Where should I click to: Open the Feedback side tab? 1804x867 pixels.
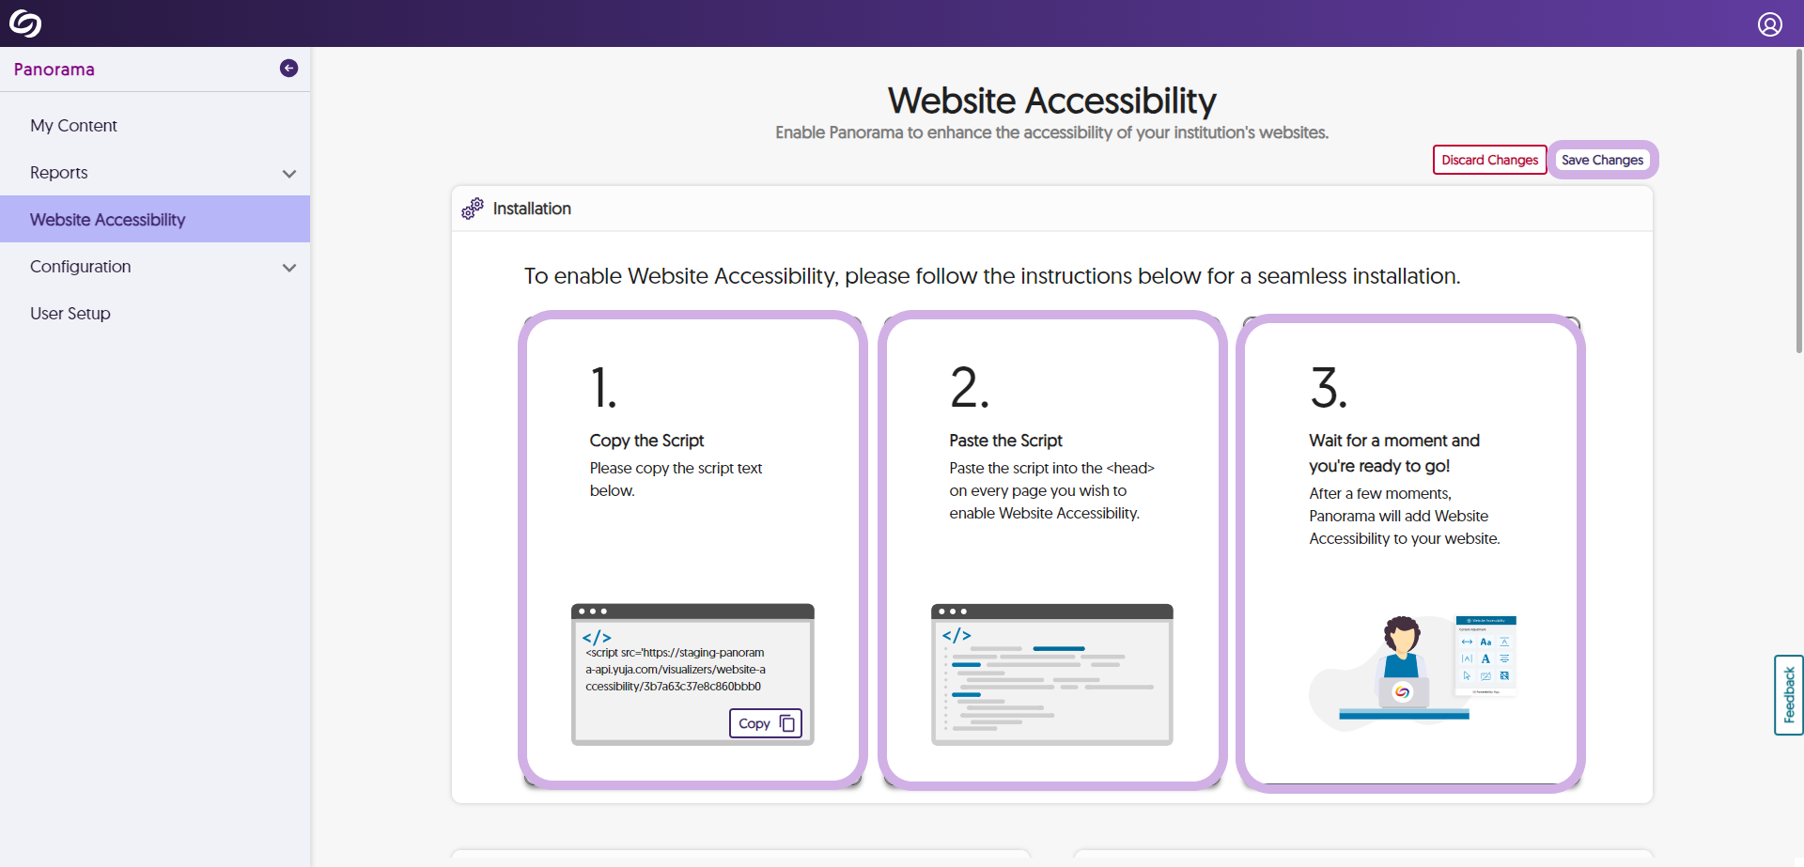pos(1789,695)
